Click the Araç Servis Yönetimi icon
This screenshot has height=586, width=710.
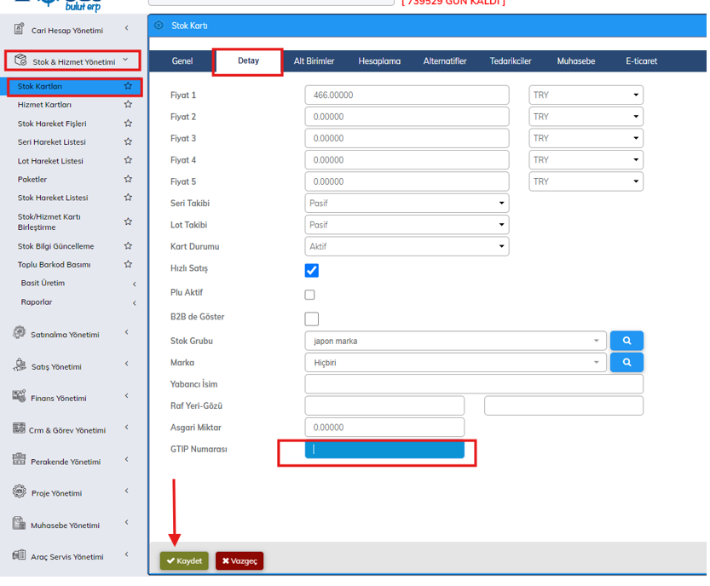coord(19,555)
